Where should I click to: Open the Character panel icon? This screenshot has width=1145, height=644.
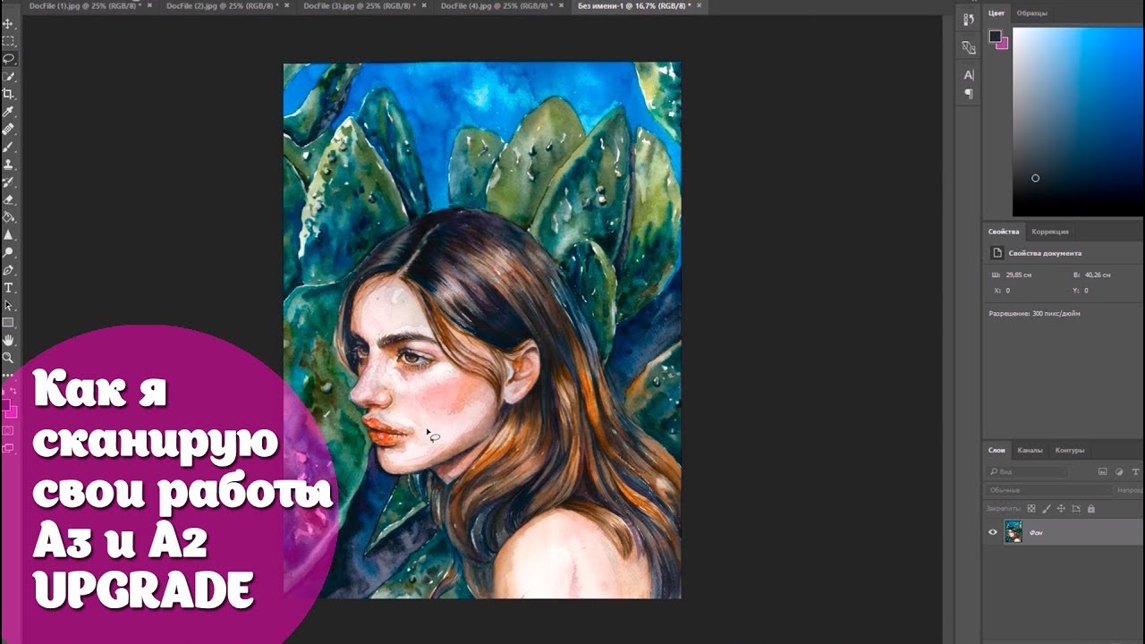968,75
